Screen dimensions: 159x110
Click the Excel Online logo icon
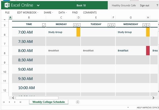(x=7, y=5)
